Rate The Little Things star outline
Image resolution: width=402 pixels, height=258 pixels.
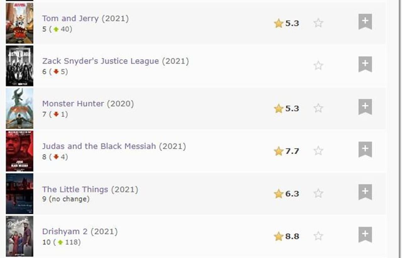pyautogui.click(x=318, y=193)
